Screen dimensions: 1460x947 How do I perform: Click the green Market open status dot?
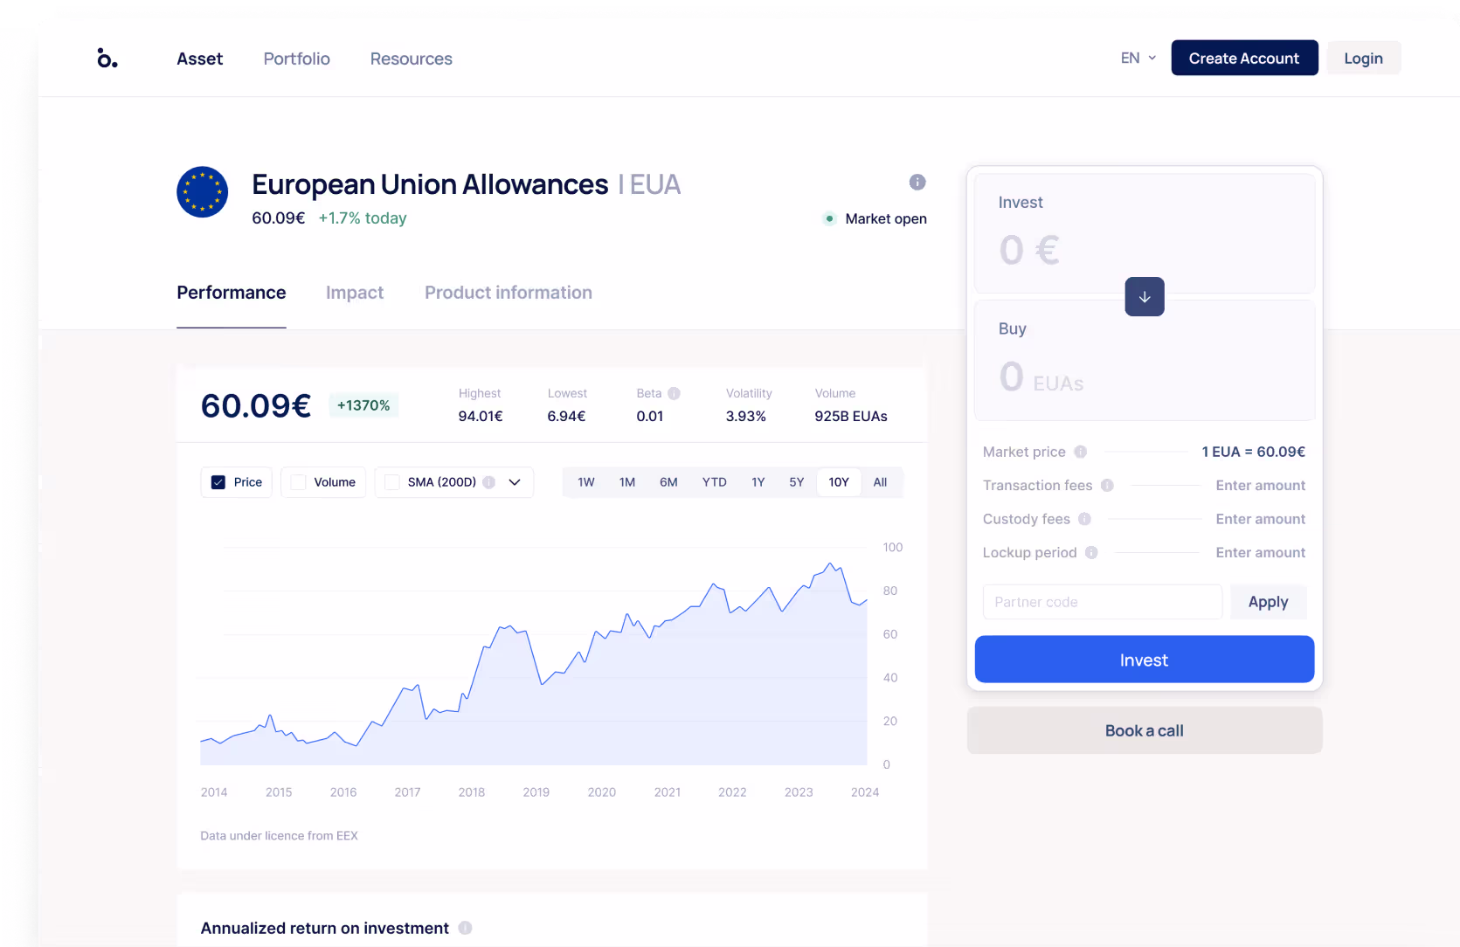(x=829, y=218)
